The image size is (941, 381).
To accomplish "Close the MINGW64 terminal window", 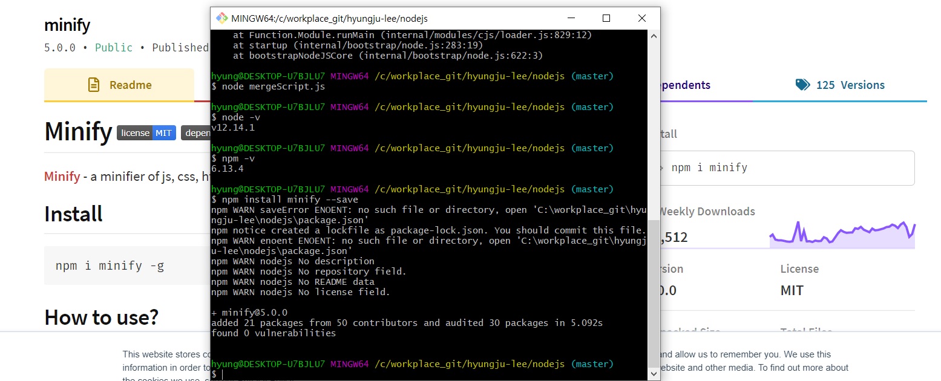I will (642, 18).
